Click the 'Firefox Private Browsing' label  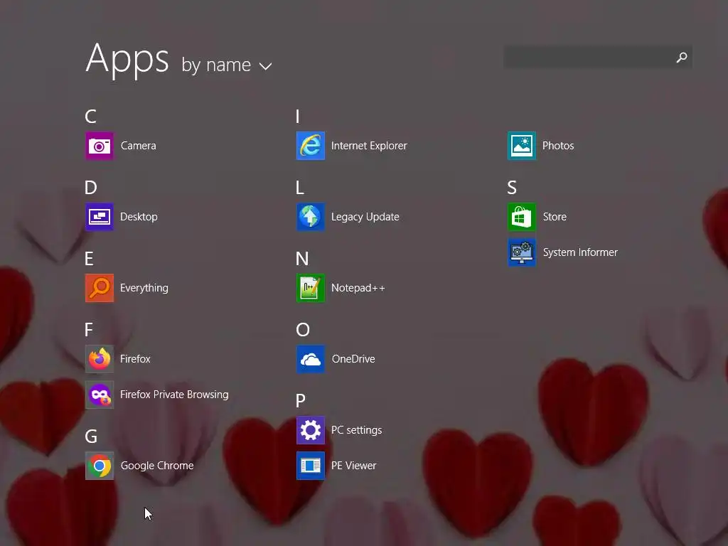click(x=174, y=395)
